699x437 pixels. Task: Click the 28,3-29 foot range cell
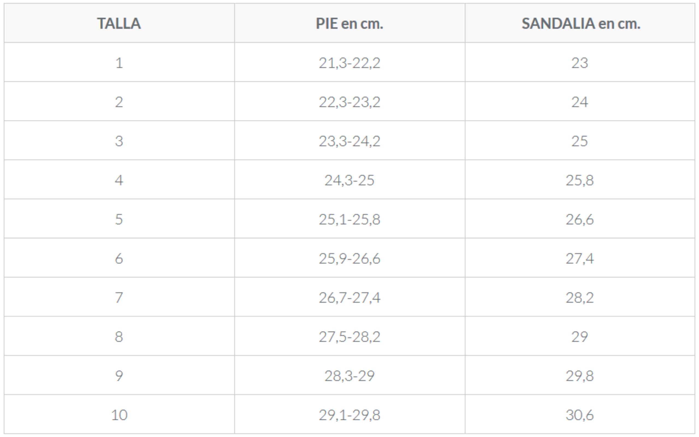pyautogui.click(x=349, y=375)
